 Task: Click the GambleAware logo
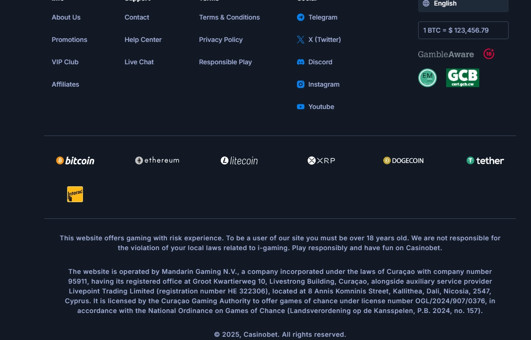pos(446,54)
